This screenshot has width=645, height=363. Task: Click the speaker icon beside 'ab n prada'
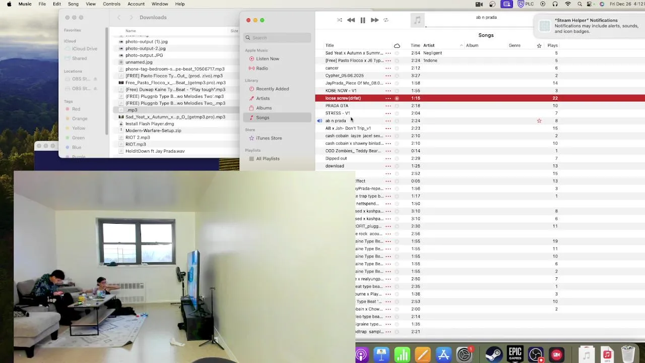(x=319, y=121)
